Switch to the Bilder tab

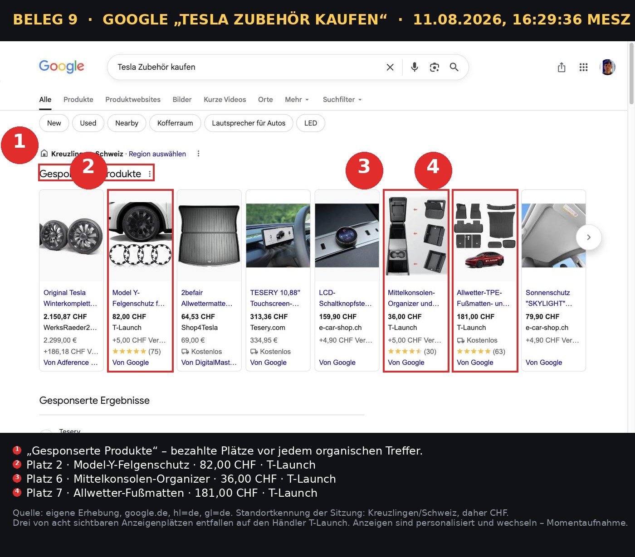pos(182,100)
